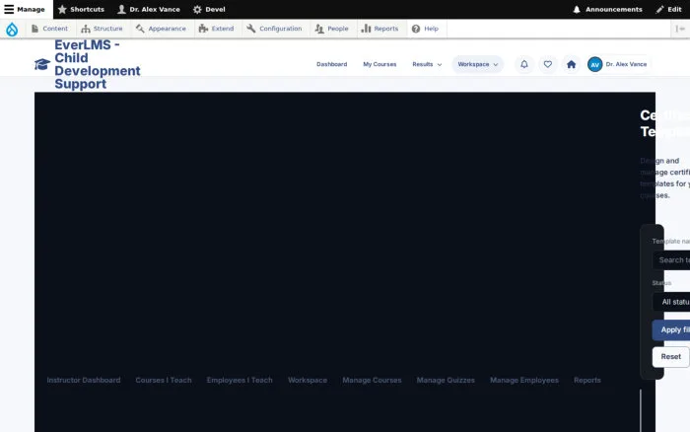
Task: Click the home icon
Action: [x=571, y=64]
